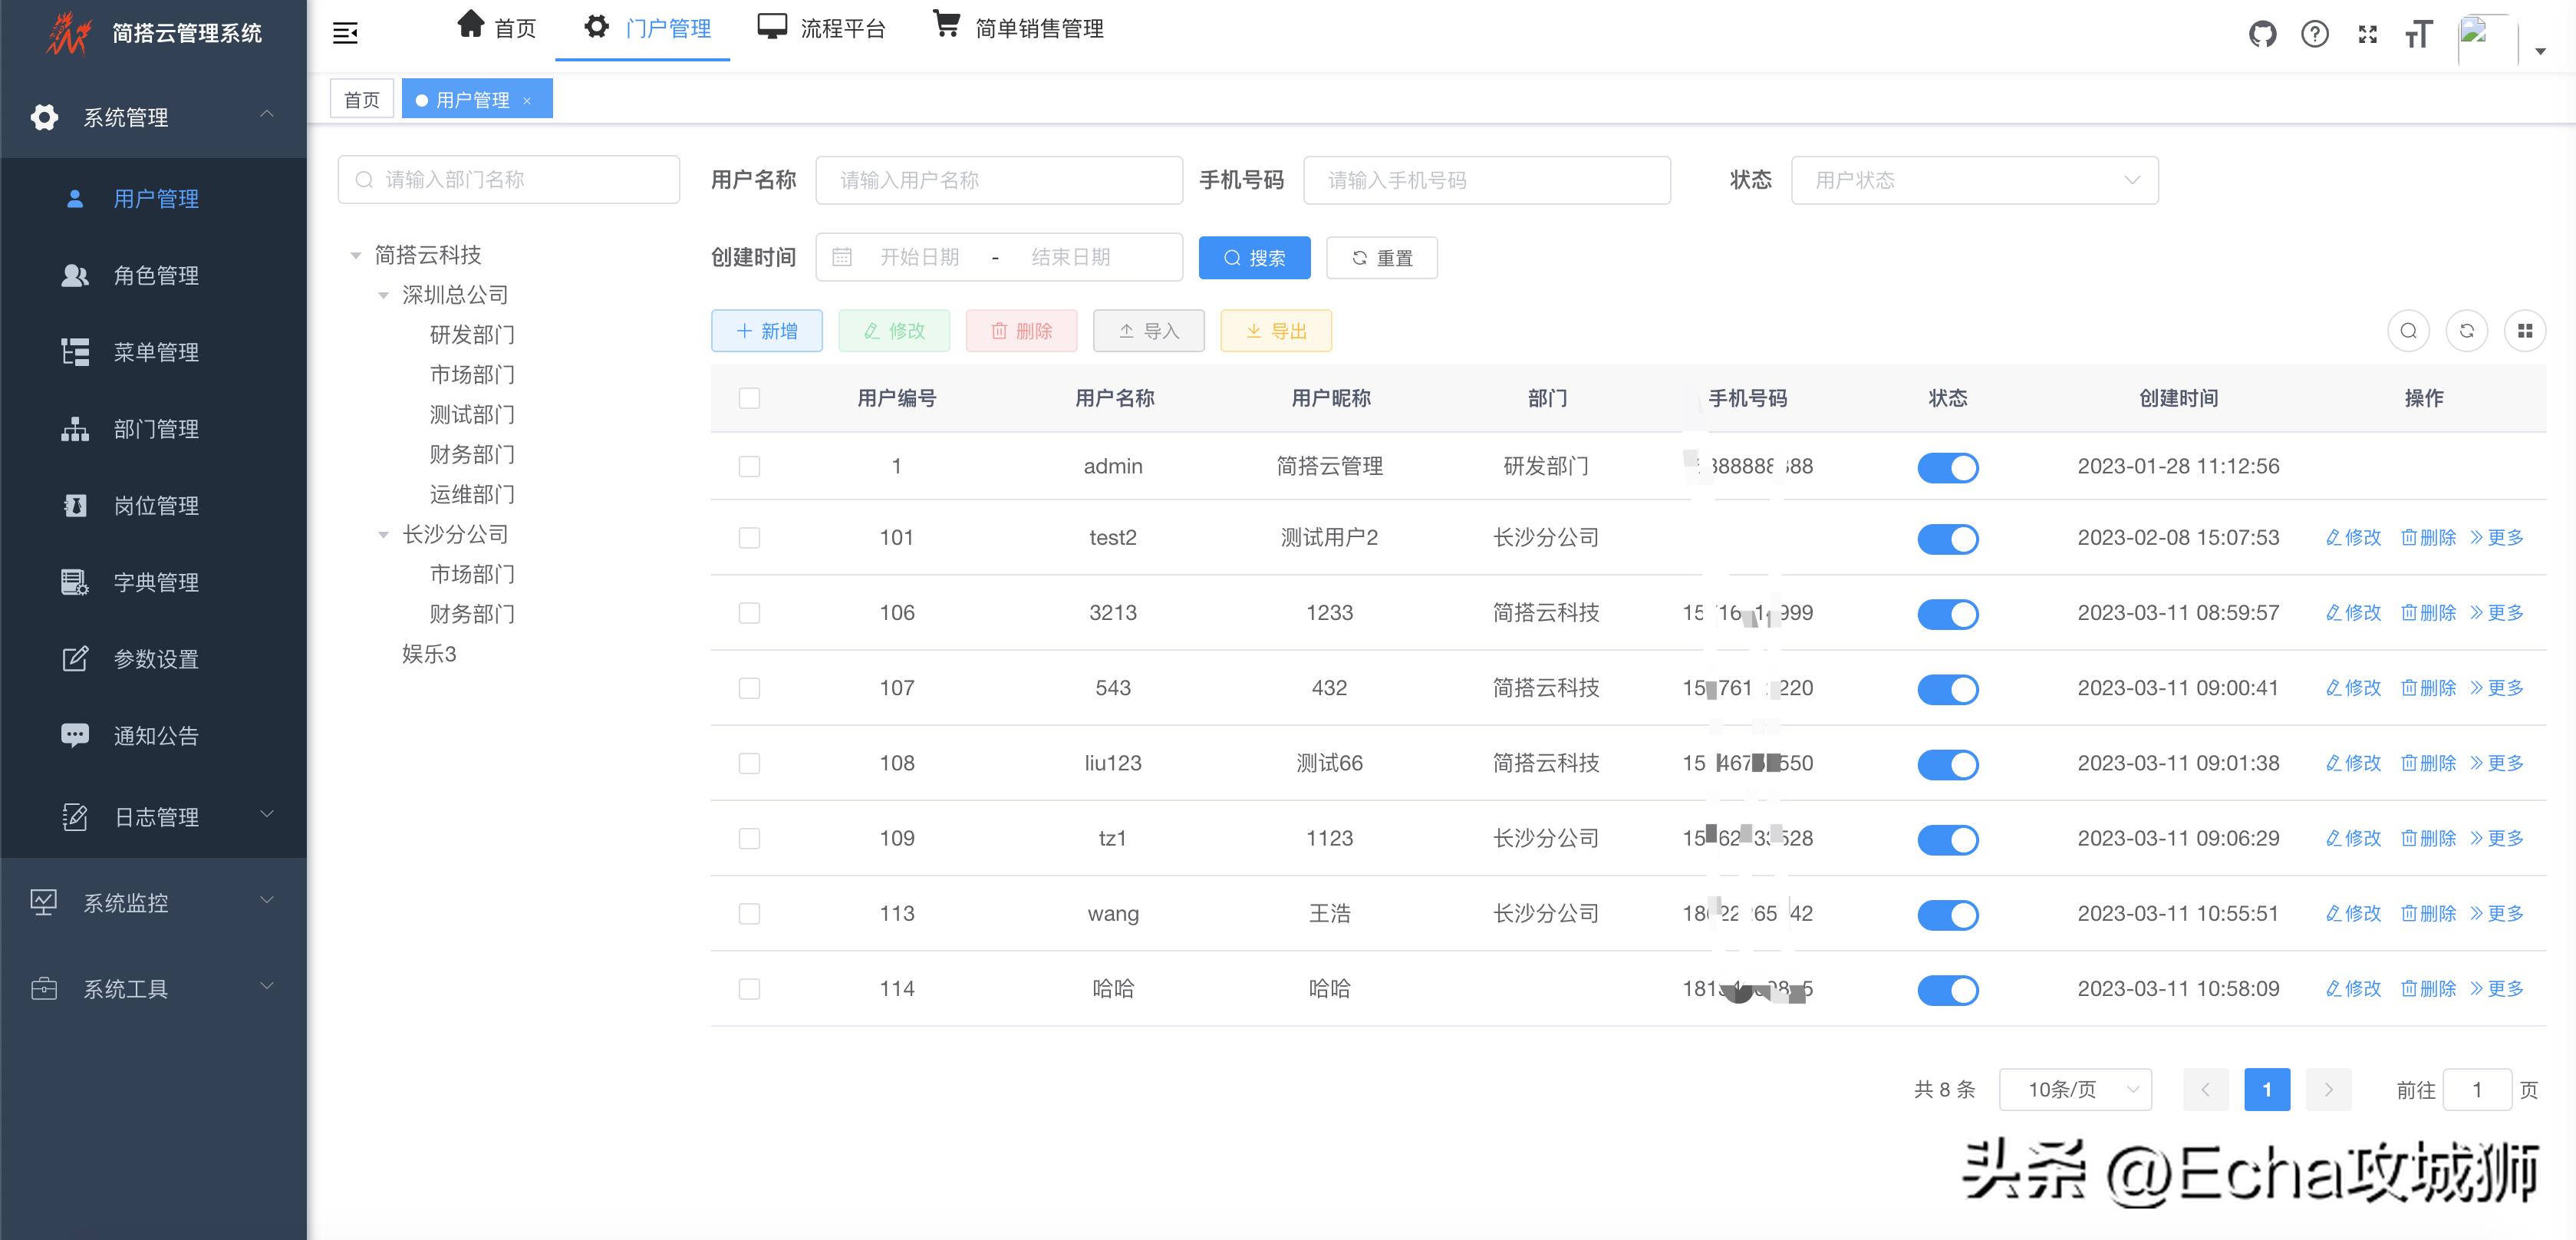
Task: Open the GitHub repository icon in header
Action: (x=2264, y=33)
